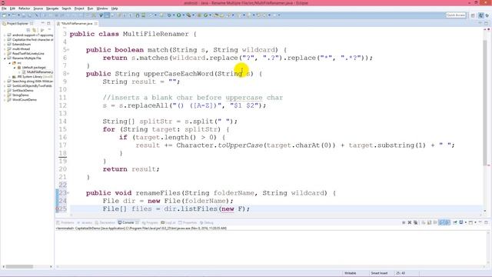Image resolution: width=492 pixels, height=277 pixels.
Task: Toggle Link with Editor in Project Explorer
Action: (x=34, y=30)
